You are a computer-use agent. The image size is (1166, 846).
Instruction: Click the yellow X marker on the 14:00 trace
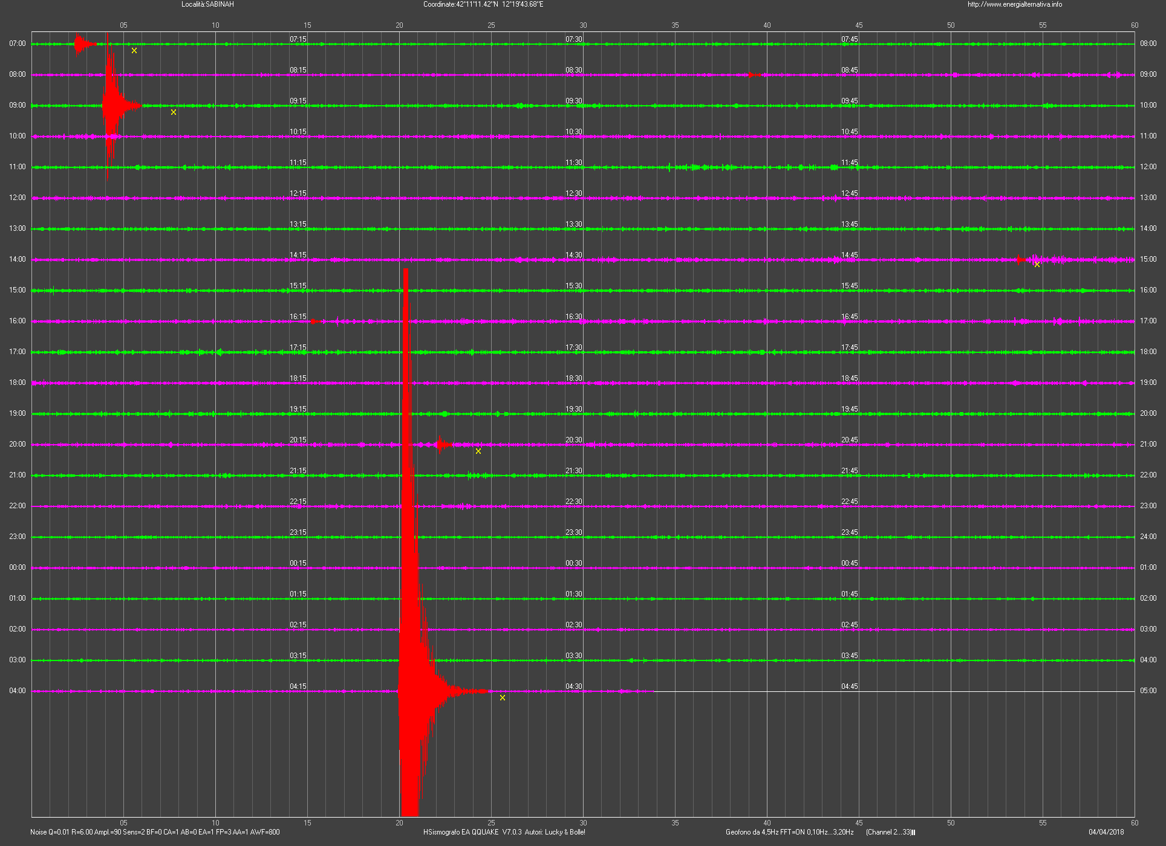coord(1037,265)
